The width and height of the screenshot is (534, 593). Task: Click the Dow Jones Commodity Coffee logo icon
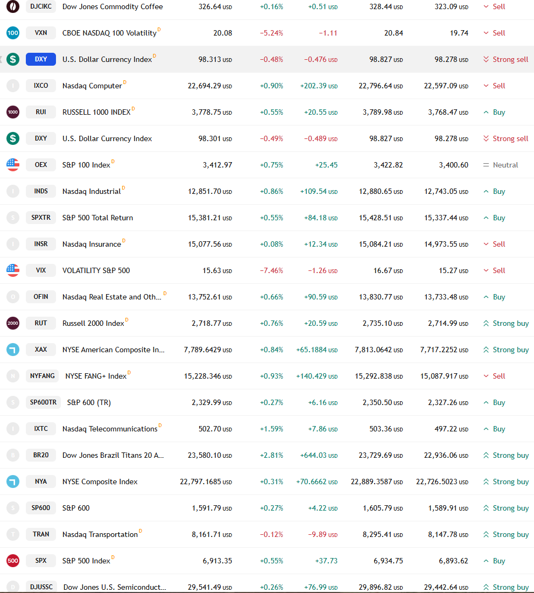tap(13, 6)
